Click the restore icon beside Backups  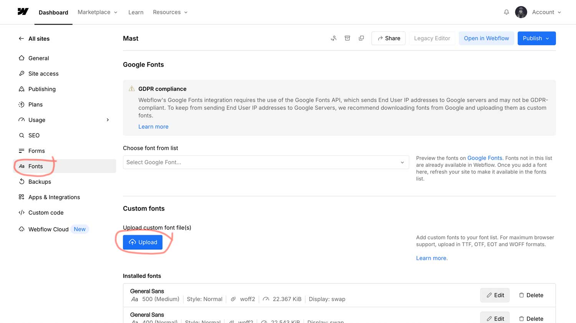(22, 181)
